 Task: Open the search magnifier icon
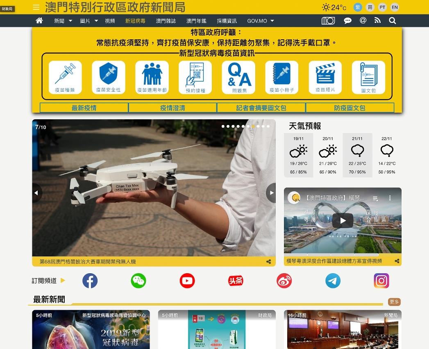coord(392,20)
